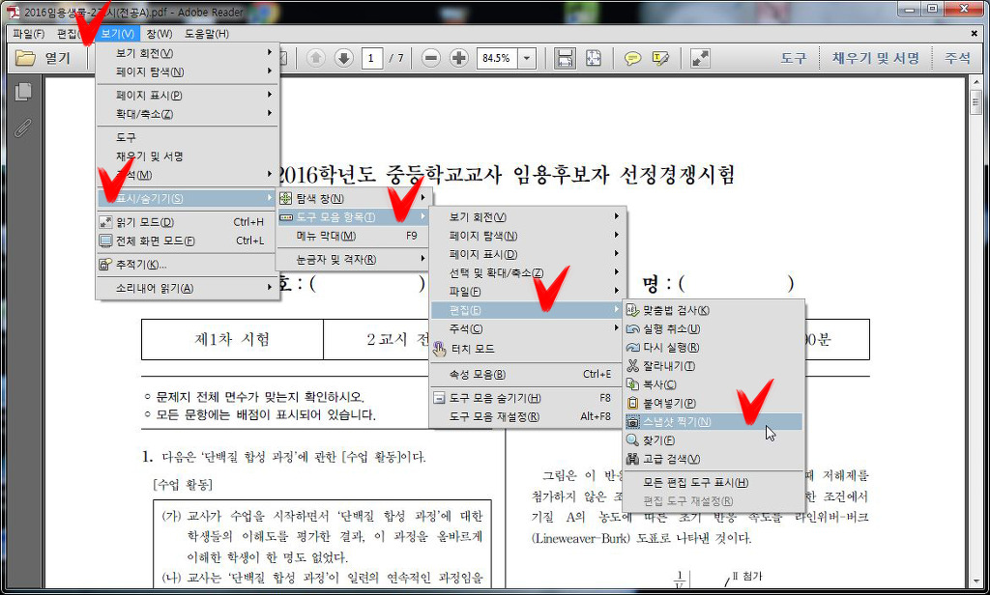The height and width of the screenshot is (595, 990).
Task: Switch to read mode via expand arrows icon
Action: [700, 58]
